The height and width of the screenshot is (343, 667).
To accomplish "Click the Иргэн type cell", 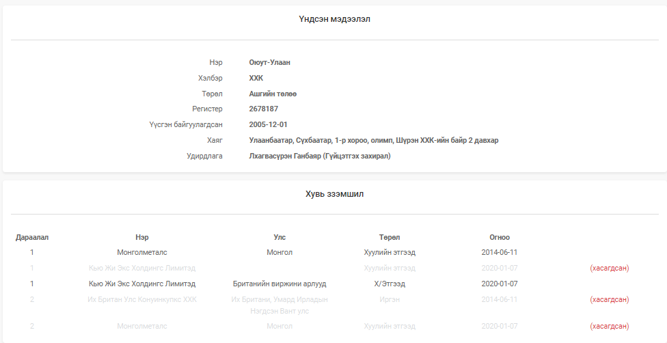I will click(390, 299).
